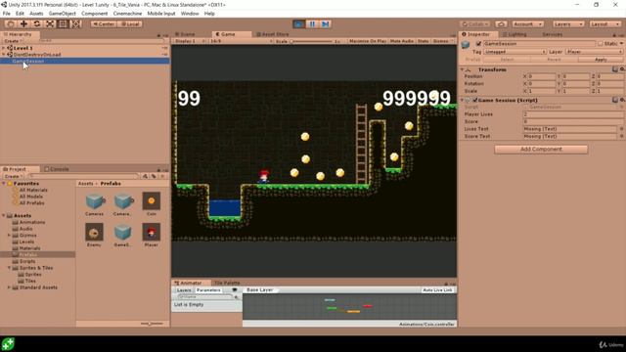Toggle the Animator parameters eye icon
This screenshot has width=626, height=352.
tap(235, 290)
